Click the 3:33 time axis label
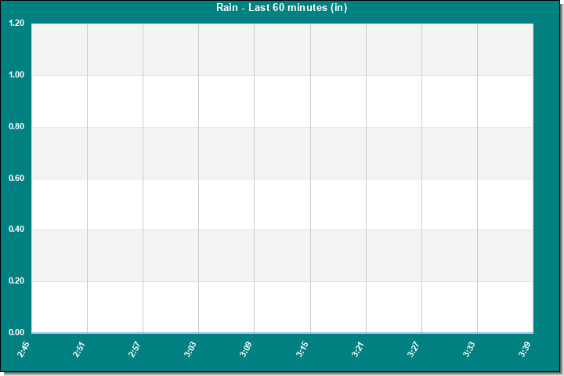The height and width of the screenshot is (376, 564). [x=469, y=349]
